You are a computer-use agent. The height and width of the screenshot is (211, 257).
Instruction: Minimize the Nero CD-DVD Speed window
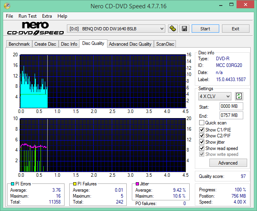point(221,5)
